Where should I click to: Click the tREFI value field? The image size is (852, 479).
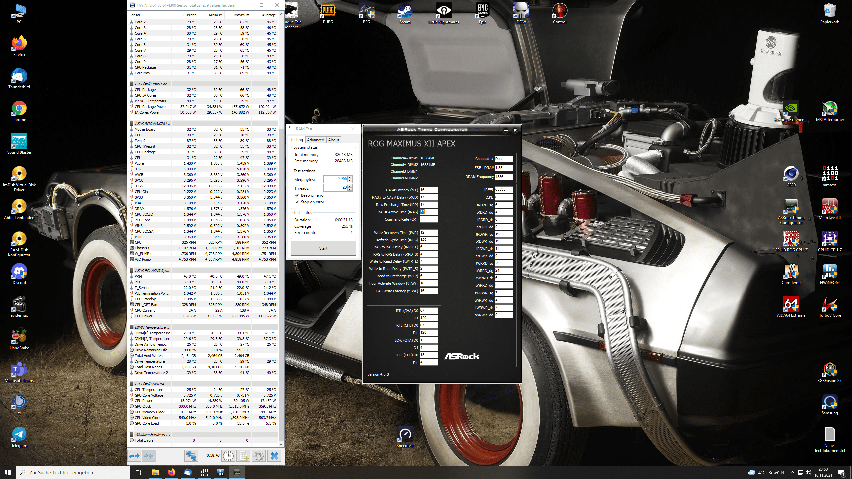coord(503,190)
